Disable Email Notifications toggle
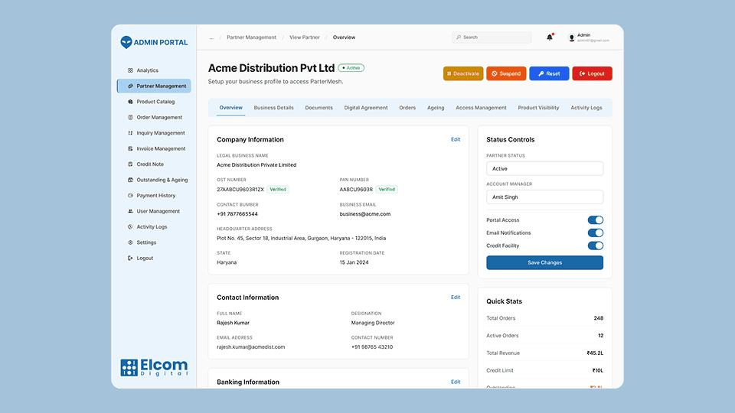The height and width of the screenshot is (413, 735). coord(595,233)
